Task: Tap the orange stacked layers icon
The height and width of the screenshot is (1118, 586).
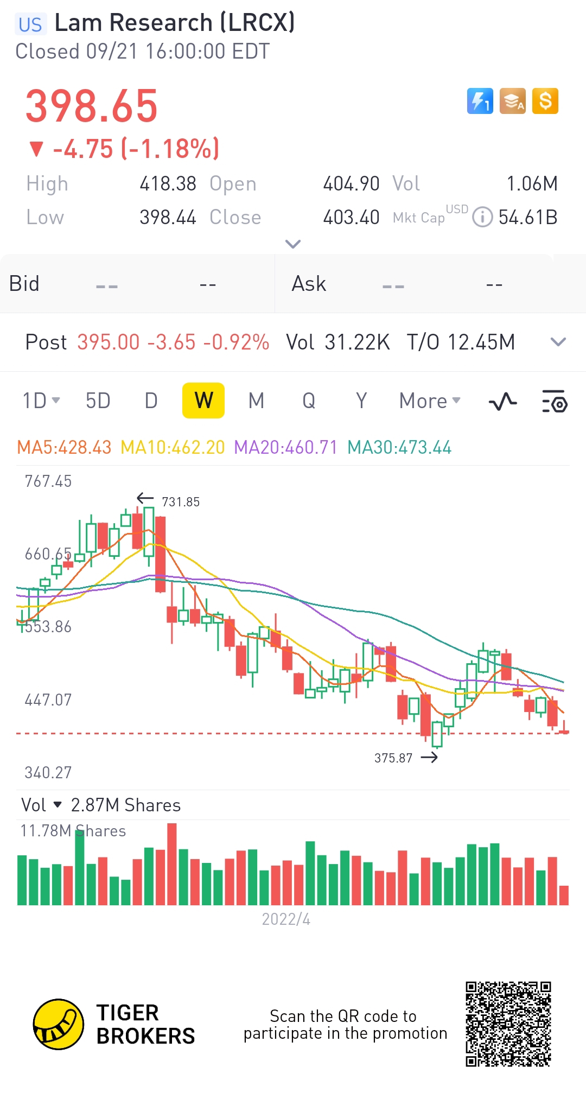Action: (513, 101)
